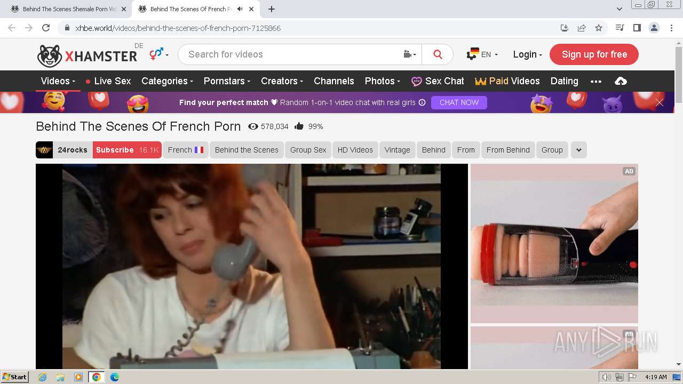
Task: Click the banner info circle icon
Action: [422, 102]
